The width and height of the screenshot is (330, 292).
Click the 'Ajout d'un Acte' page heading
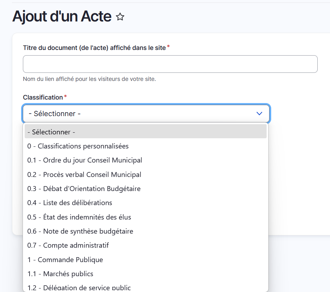point(62,16)
